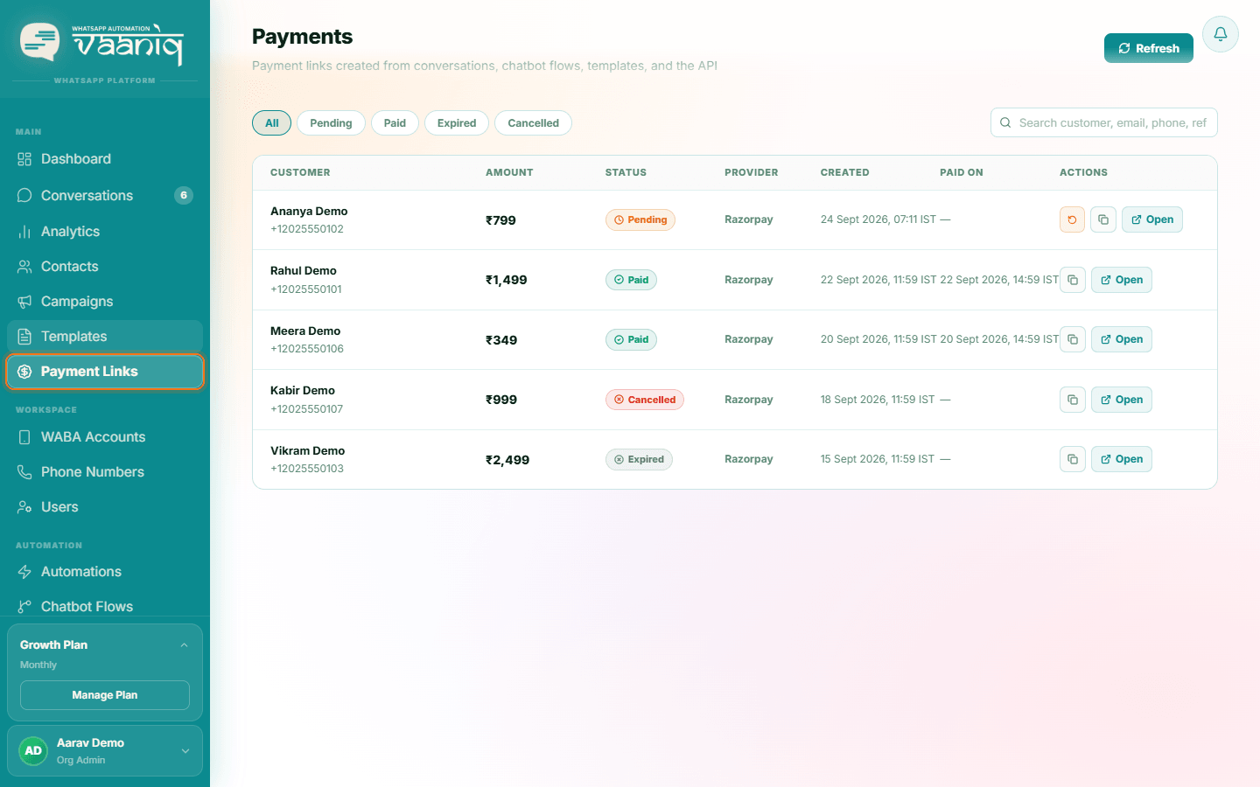
Task: Copy payment link for Rahul Demo
Action: pyautogui.click(x=1073, y=280)
